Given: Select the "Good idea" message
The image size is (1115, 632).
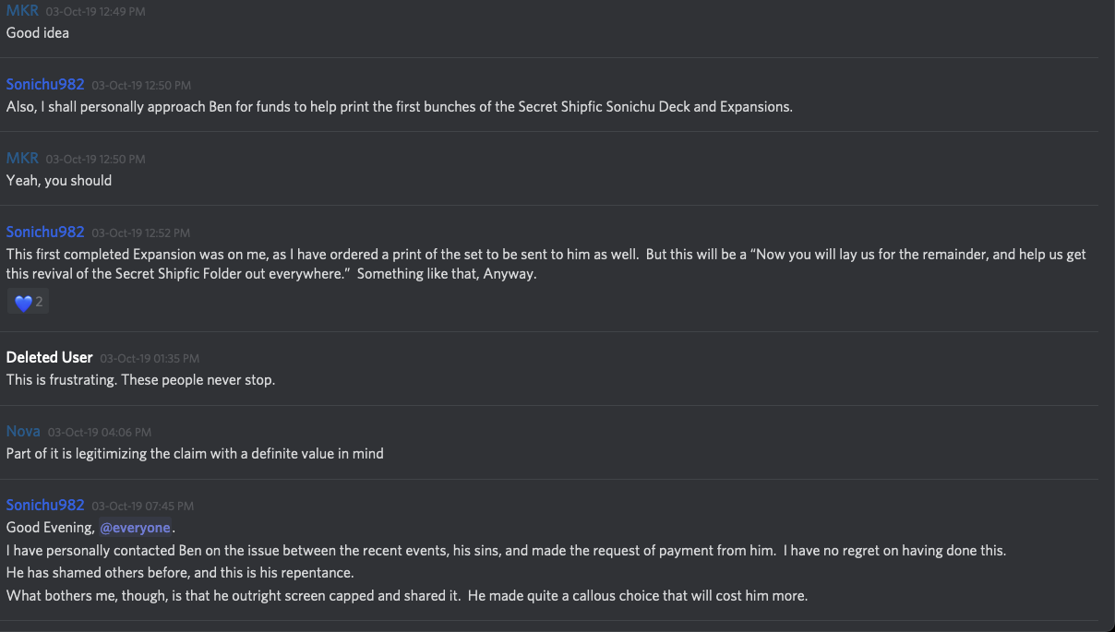Looking at the screenshot, I should 38,32.
